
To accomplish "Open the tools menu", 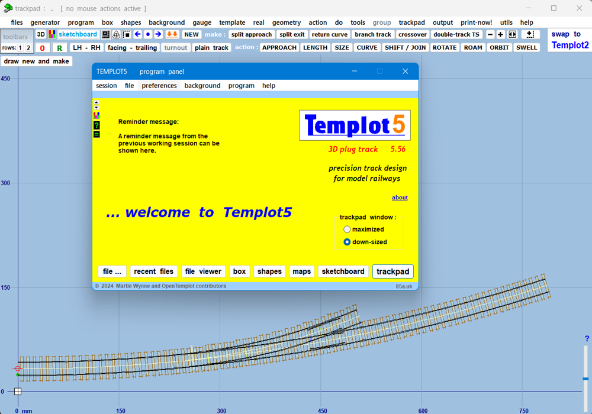I will [358, 22].
